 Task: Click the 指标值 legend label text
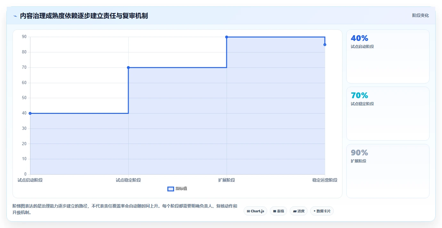[x=181, y=189]
